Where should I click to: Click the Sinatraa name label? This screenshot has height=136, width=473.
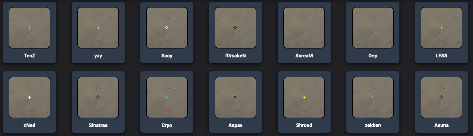tap(98, 125)
